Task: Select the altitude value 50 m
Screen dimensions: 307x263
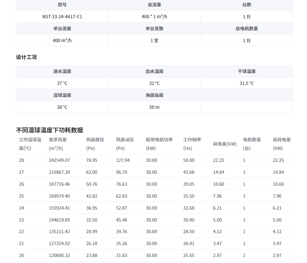Action: pos(154,107)
